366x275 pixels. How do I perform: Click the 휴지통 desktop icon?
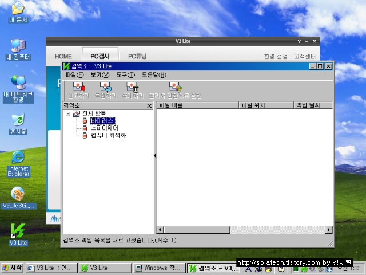(18, 124)
